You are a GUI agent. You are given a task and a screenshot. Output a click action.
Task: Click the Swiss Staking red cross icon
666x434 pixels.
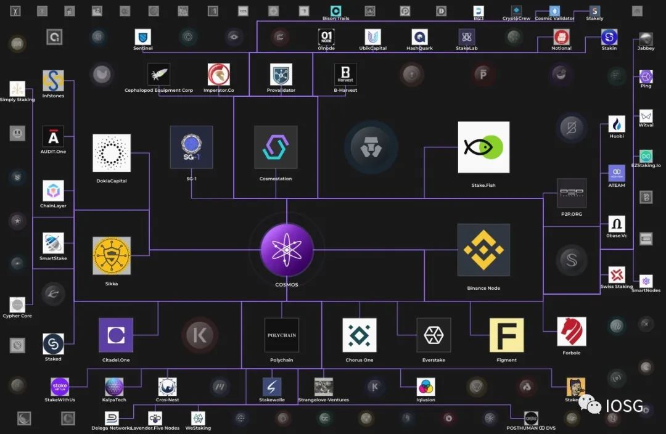(x=617, y=275)
